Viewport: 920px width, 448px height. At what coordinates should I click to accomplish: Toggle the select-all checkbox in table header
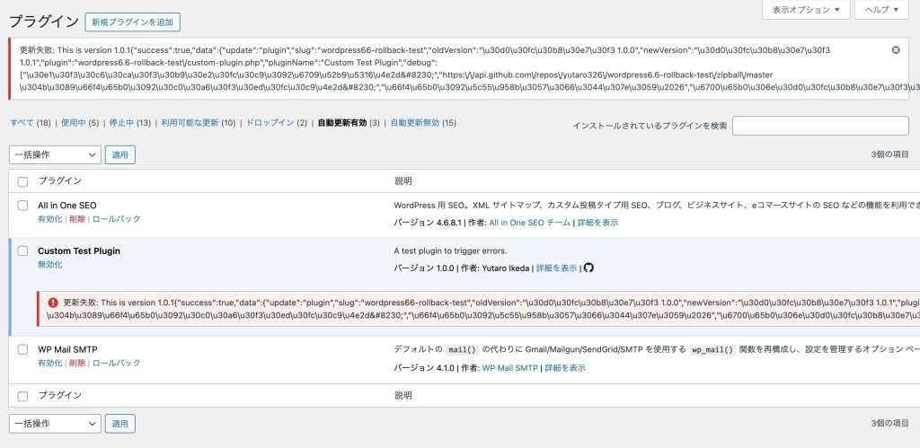(x=22, y=181)
